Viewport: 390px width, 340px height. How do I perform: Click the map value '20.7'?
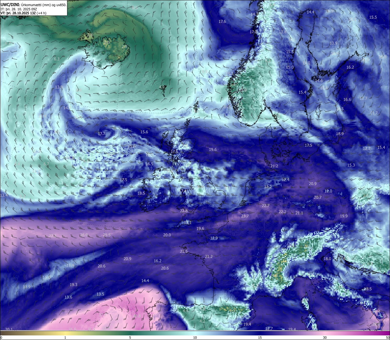point(318,197)
